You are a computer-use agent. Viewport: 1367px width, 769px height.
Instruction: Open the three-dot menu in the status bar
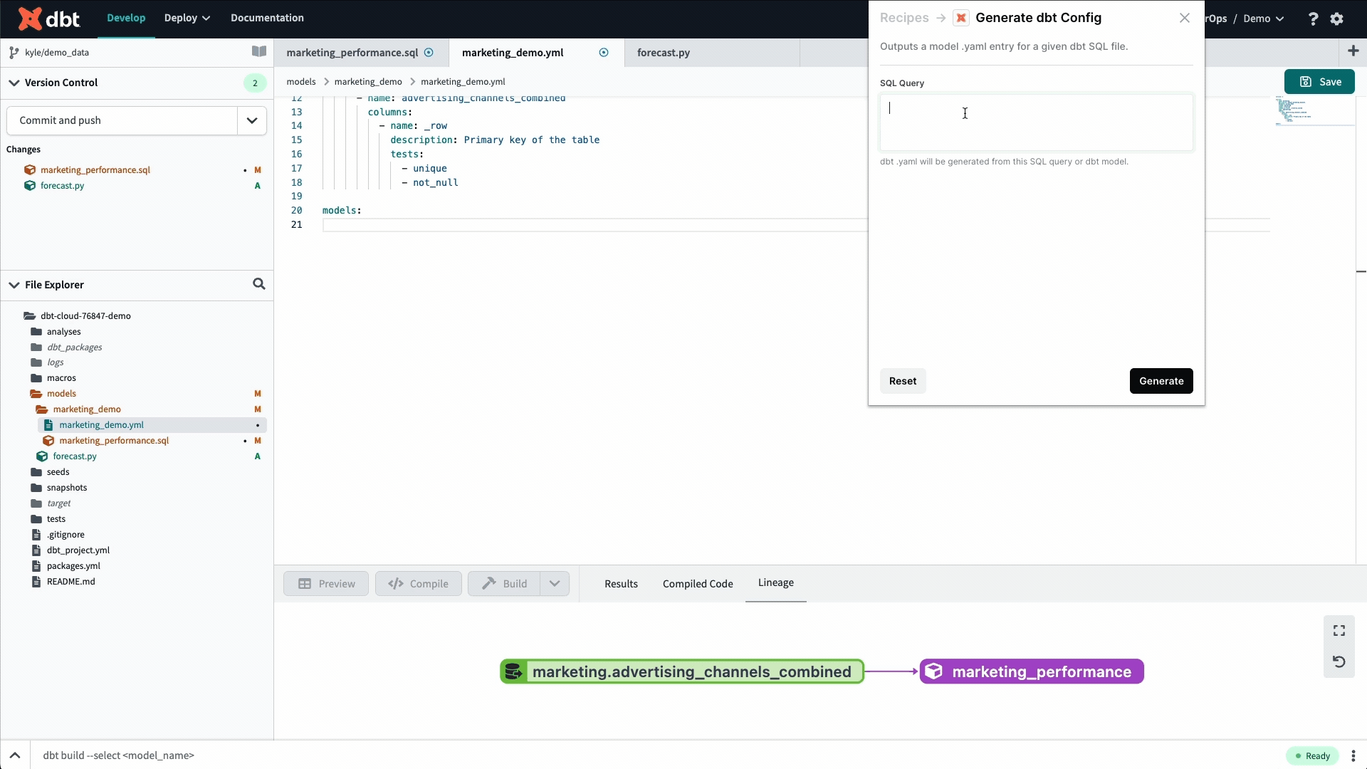[x=1353, y=755]
